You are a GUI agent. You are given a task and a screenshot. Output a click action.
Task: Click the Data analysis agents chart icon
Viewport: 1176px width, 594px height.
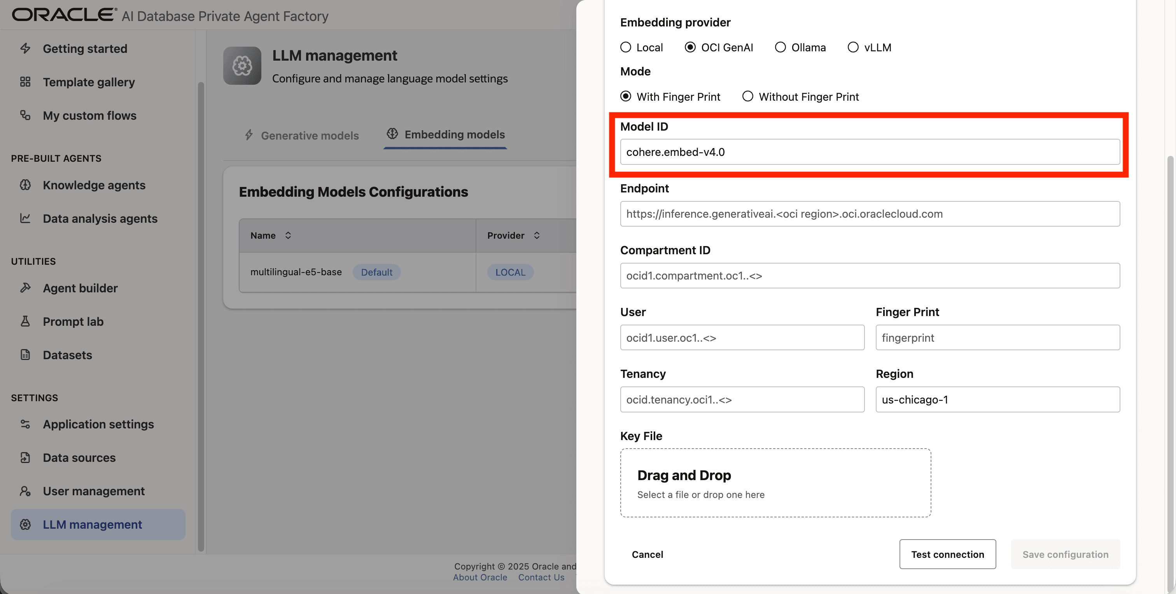(25, 218)
